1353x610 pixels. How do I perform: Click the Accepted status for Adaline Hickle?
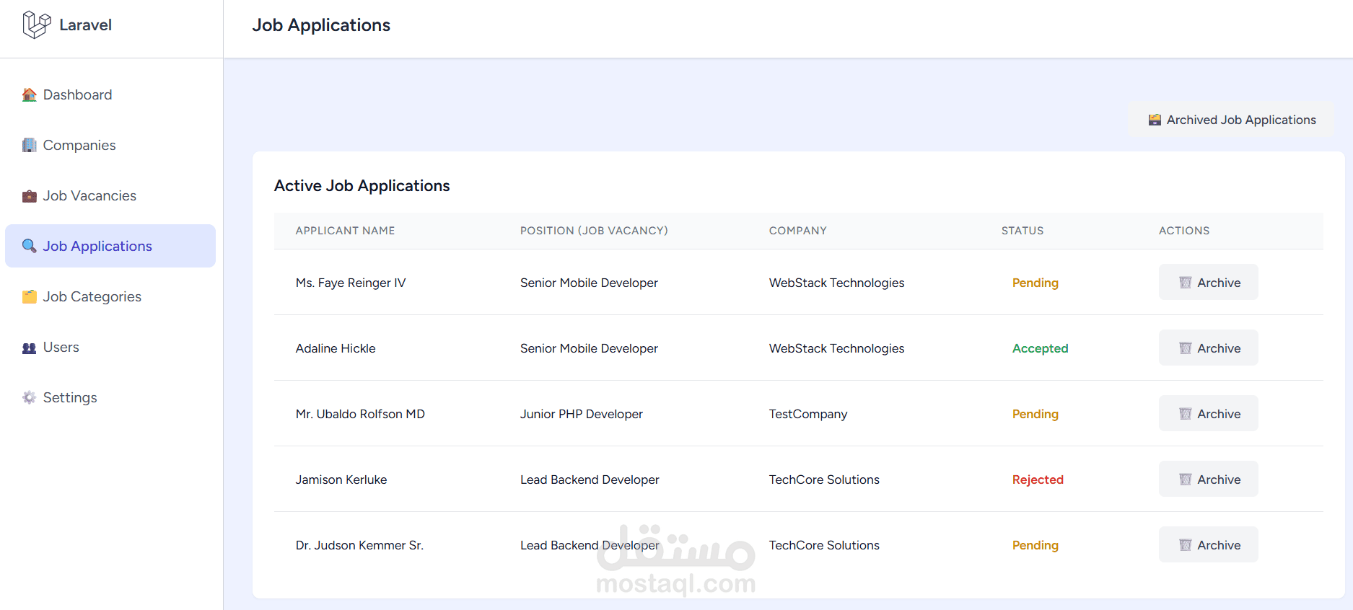[1040, 348]
